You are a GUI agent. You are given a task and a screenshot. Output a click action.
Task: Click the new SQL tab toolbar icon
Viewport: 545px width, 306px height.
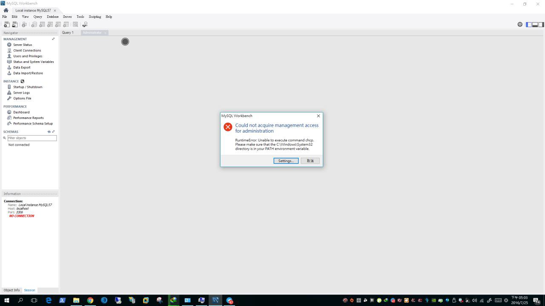tap(6, 25)
